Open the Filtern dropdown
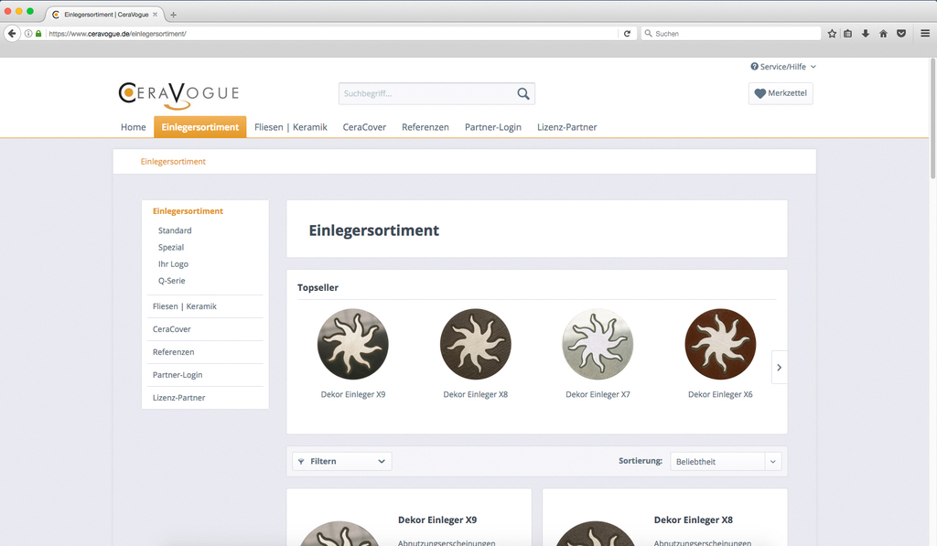Image resolution: width=937 pixels, height=546 pixels. 342,462
